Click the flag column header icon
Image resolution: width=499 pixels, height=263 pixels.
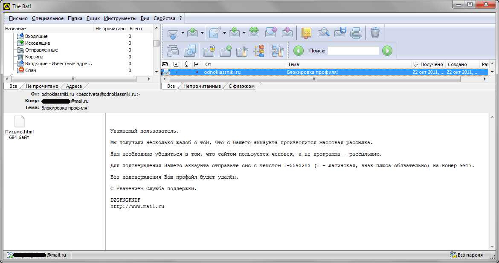(x=196, y=64)
